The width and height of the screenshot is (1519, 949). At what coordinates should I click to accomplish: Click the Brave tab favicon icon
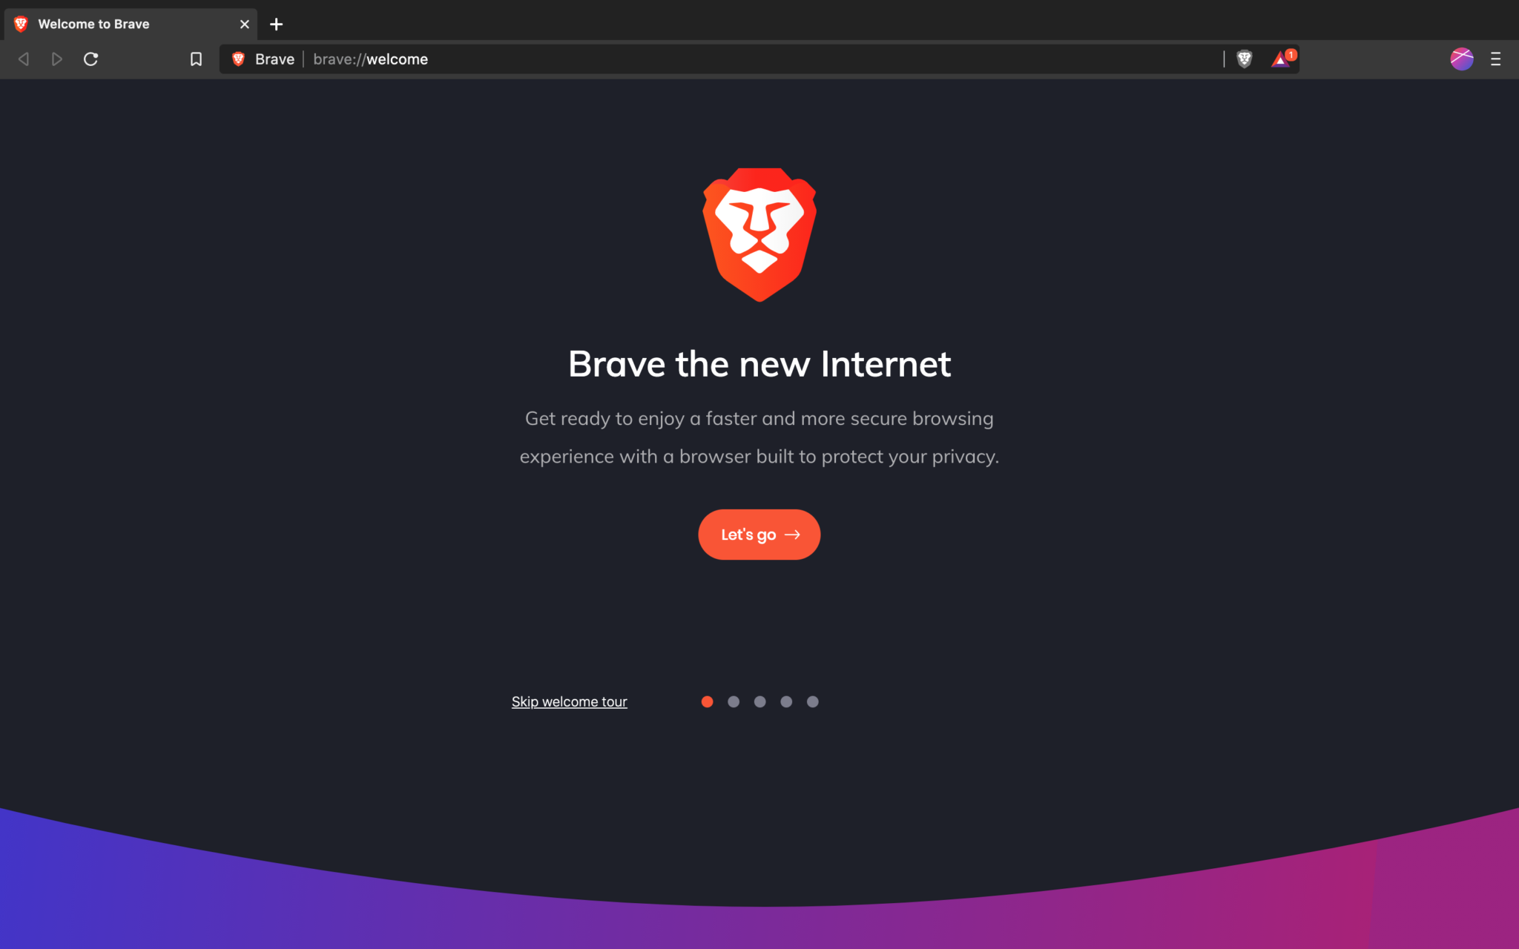22,24
